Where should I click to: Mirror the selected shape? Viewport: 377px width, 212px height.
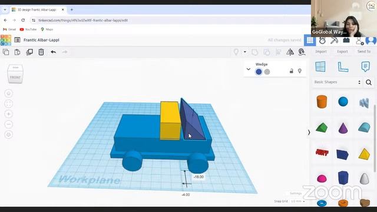click(x=290, y=52)
